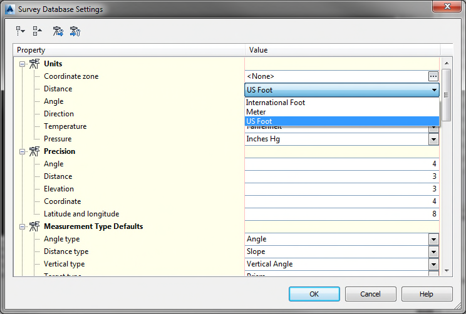466x314 pixels.
Task: Select the Angle row under Units
Action: point(53,101)
